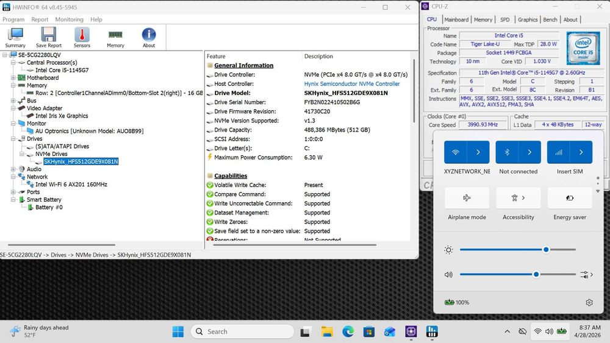Click the Capabilities section heading
This screenshot has height=343, width=610.
click(231, 175)
